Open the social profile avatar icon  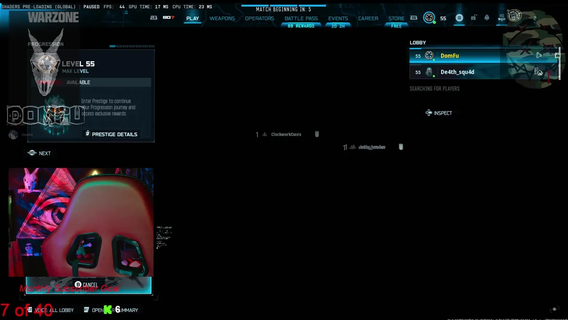click(514, 16)
